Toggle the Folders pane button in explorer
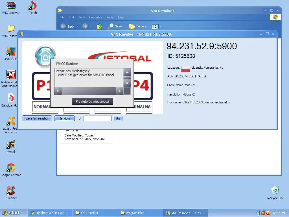This screenshot has height=217, width=289. [137, 26]
